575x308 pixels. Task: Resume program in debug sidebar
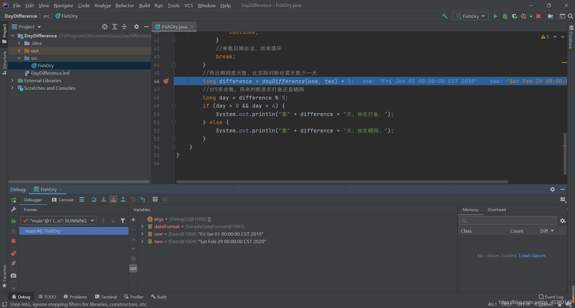pos(13,221)
